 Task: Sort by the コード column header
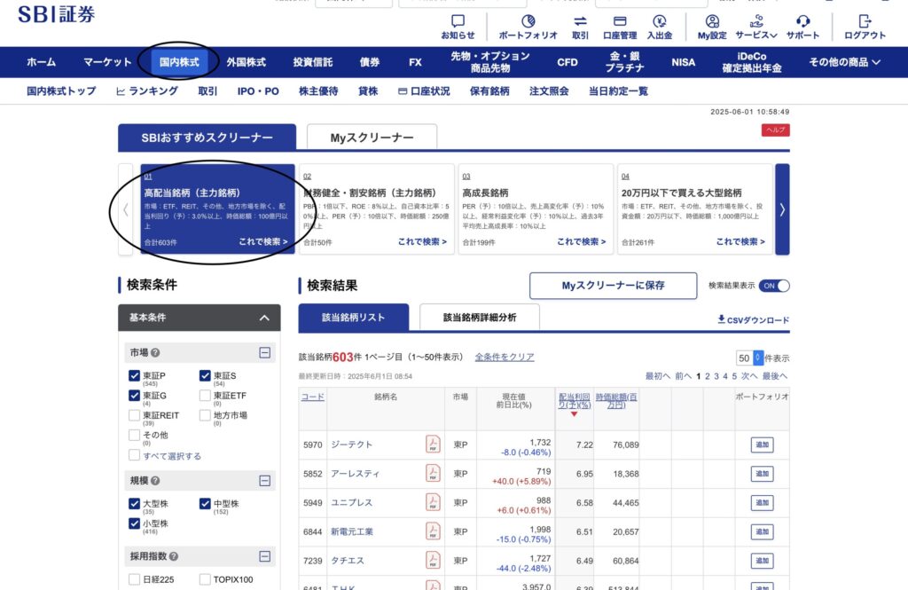point(313,397)
